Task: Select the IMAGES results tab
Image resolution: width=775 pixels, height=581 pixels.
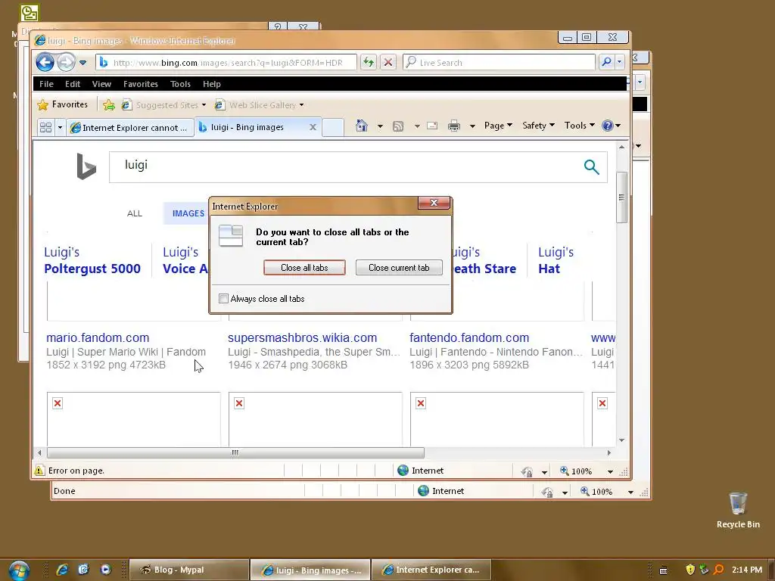Action: 188,213
